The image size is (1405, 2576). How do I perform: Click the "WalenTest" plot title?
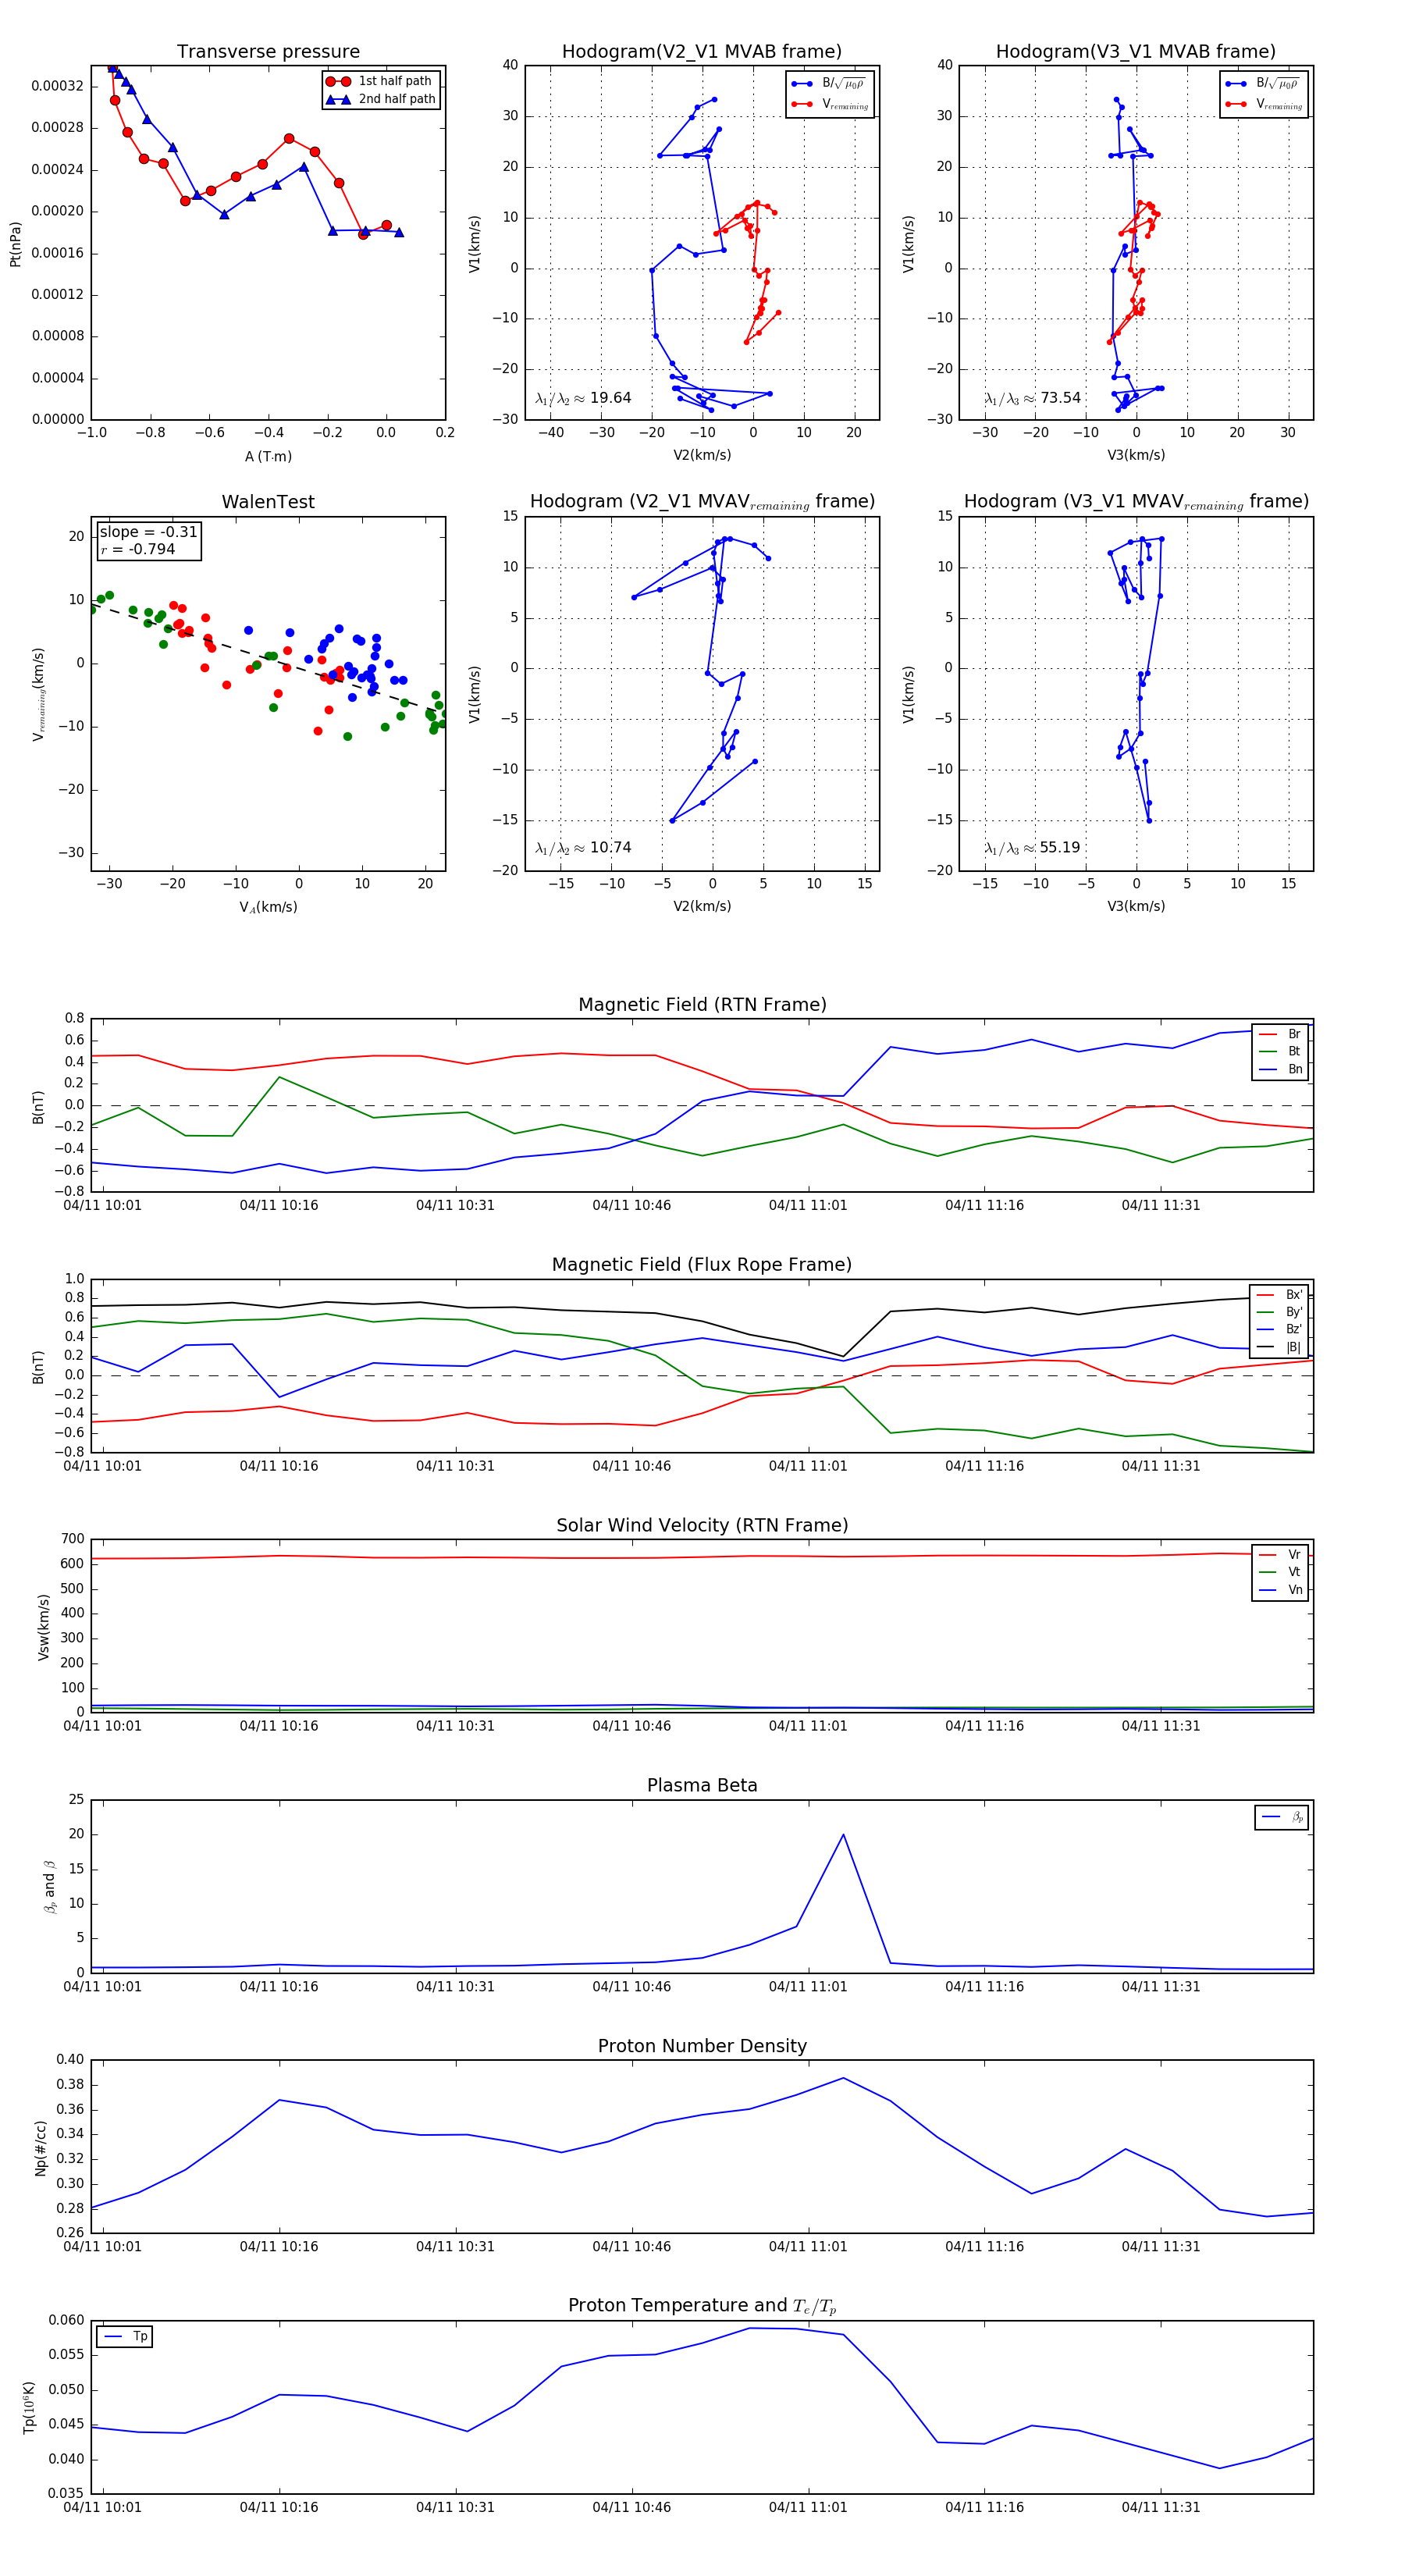[x=268, y=502]
